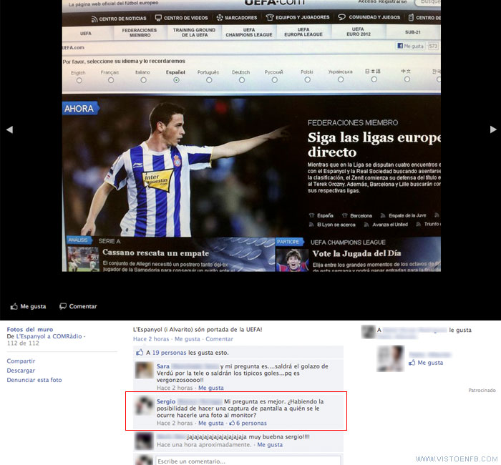Open L'Espanyol a COMRàdio page link
The image size is (501, 465).
click(x=49, y=336)
